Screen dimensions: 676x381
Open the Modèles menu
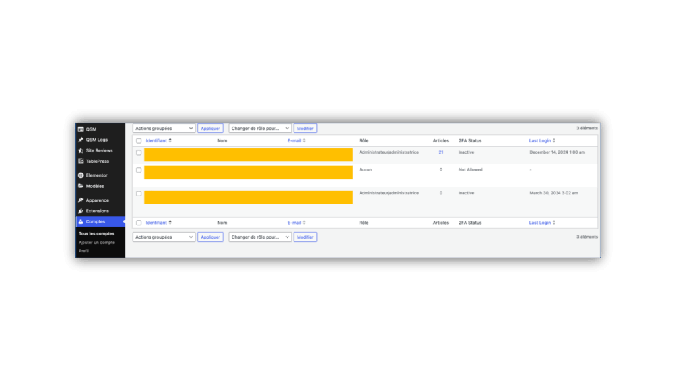95,186
